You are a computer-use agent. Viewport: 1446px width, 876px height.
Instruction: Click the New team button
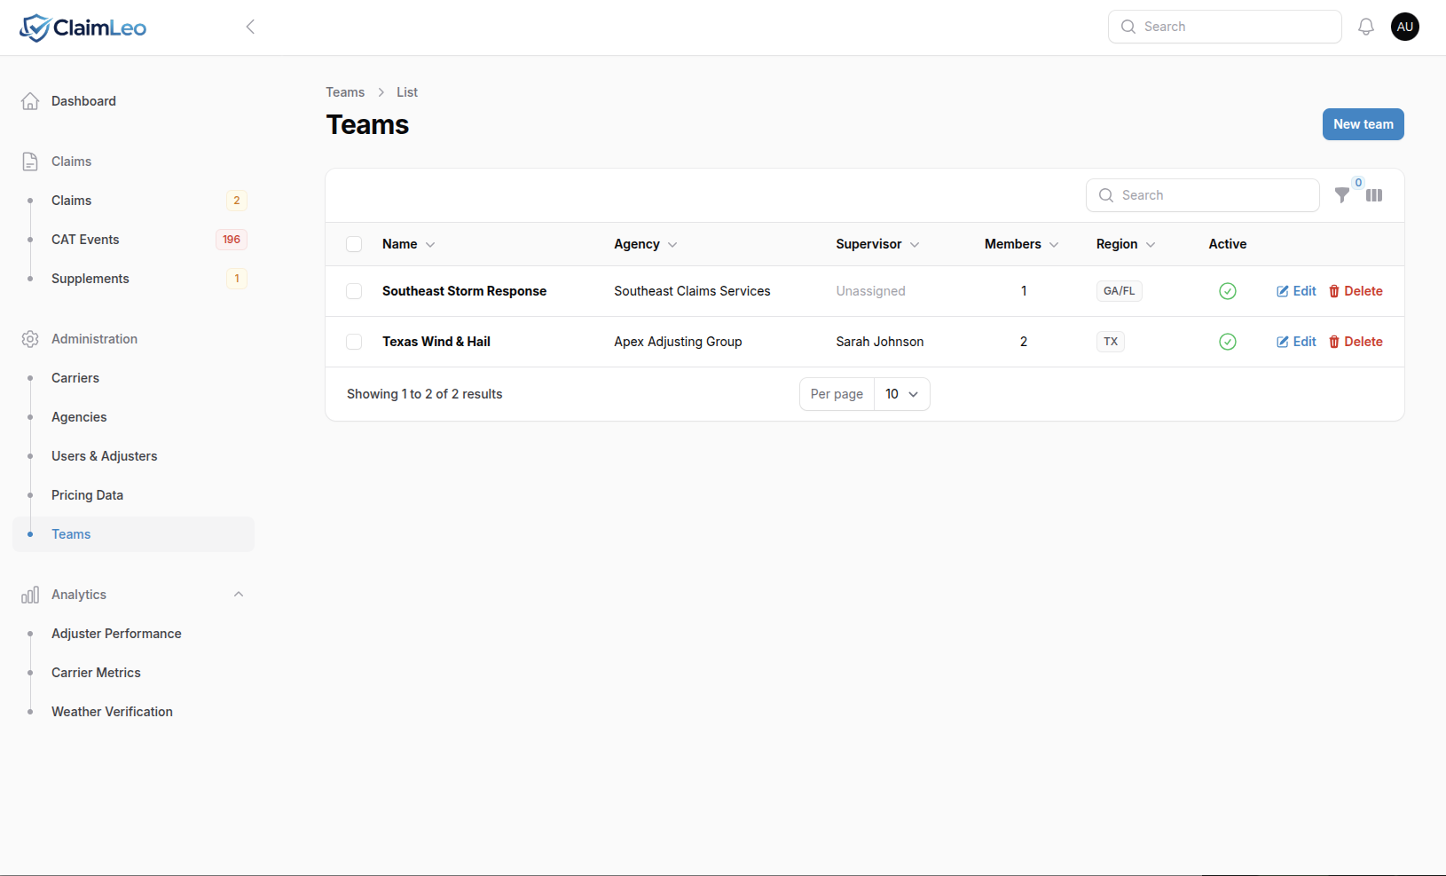[1363, 124]
